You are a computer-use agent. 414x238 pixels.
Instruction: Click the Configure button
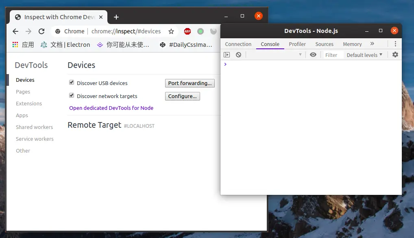[x=183, y=96]
